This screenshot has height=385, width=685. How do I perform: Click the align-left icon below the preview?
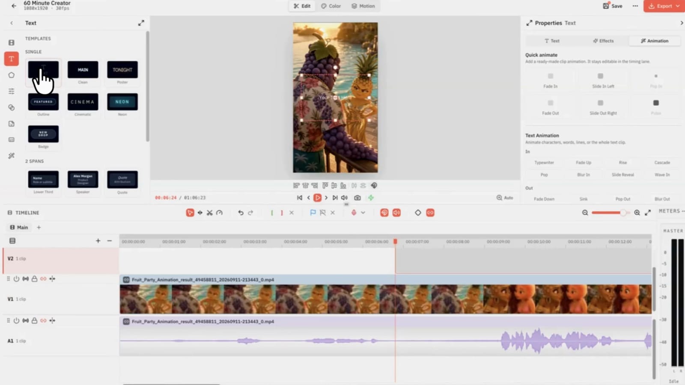pos(296,186)
